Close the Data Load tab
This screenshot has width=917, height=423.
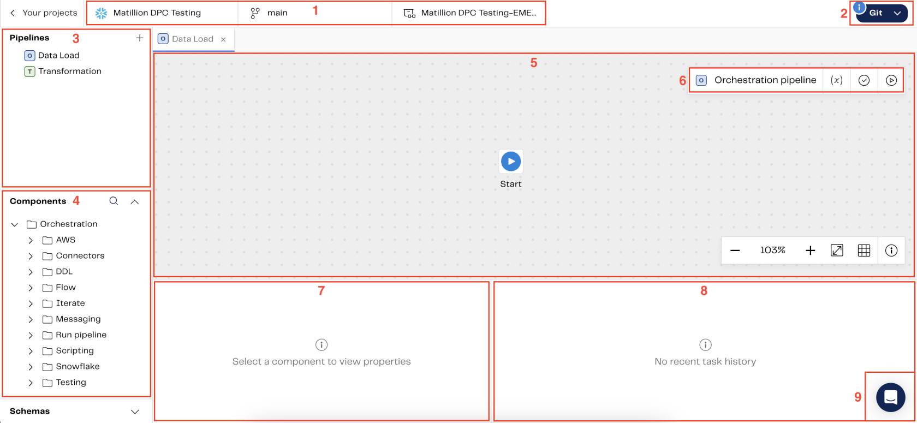(223, 39)
